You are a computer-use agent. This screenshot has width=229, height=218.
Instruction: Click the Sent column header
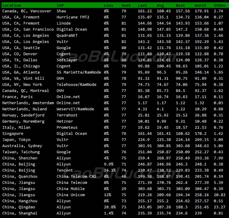[126, 5]
